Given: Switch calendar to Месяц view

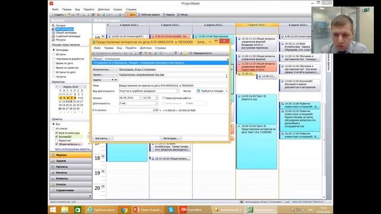Looking at the screenshot, I should [182, 15].
